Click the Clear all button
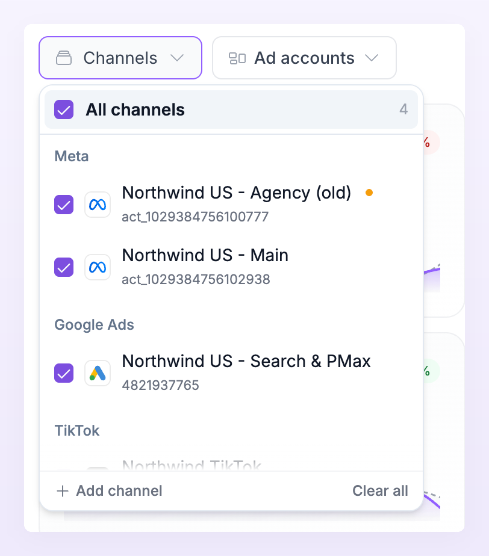The image size is (489, 556). coord(380,491)
